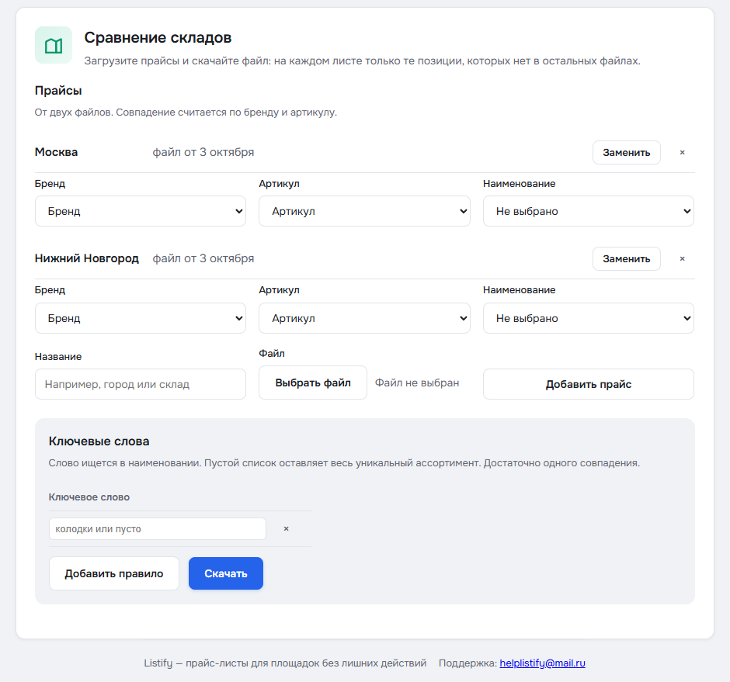Click the Нижний Новгород warehouse name

click(87, 258)
